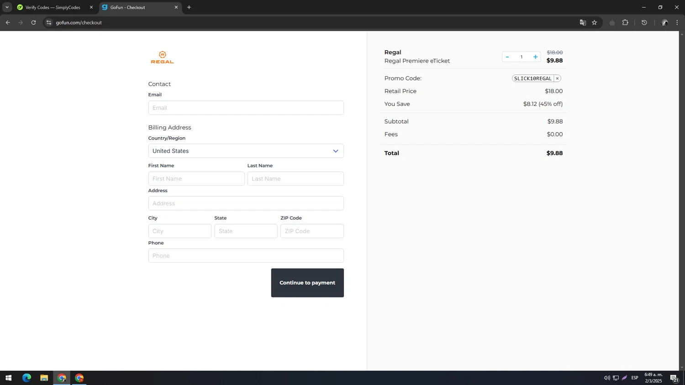Switch the ESP input language
Image resolution: width=685 pixels, height=385 pixels.
pyautogui.click(x=635, y=378)
